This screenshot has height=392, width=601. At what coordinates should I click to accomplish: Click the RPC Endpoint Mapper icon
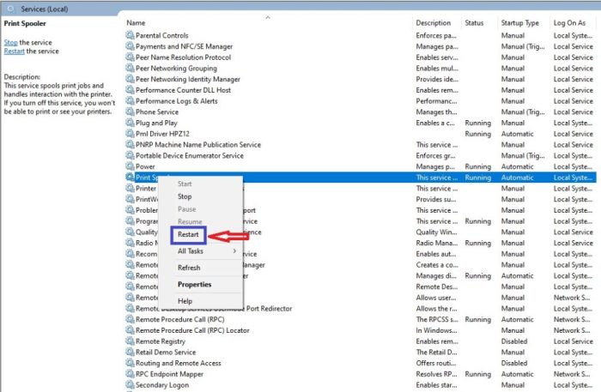point(130,374)
